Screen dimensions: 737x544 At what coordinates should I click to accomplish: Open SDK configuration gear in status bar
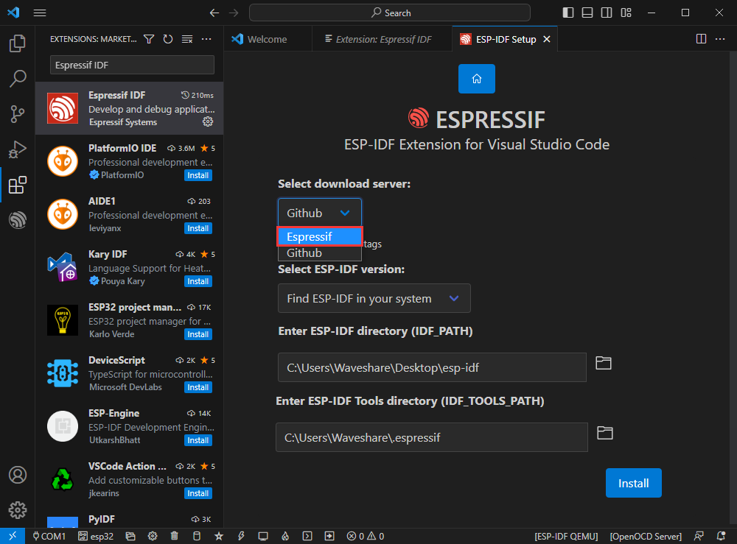click(x=153, y=536)
